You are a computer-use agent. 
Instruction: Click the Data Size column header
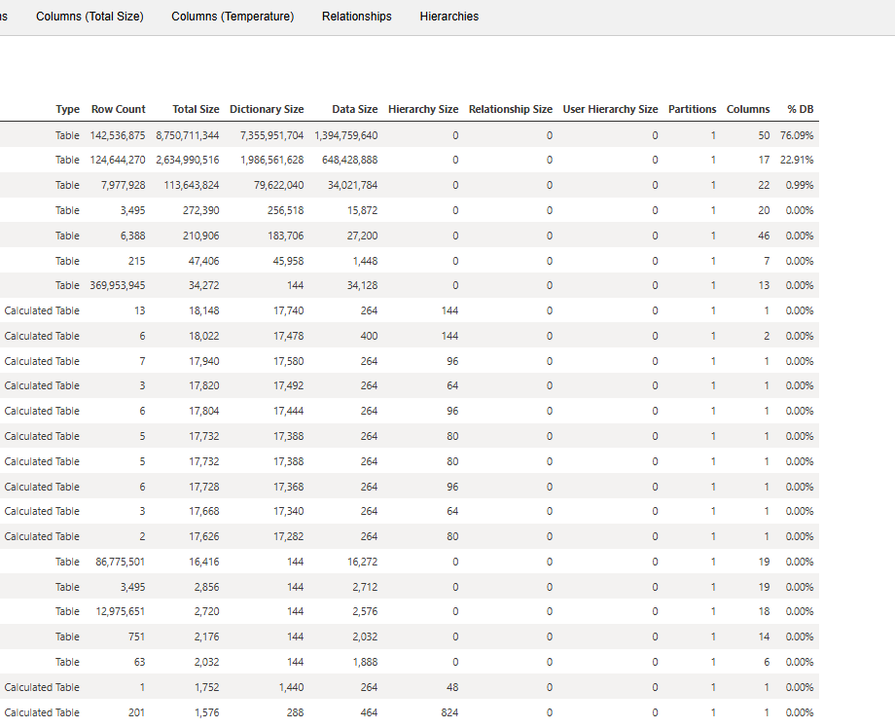pos(354,109)
